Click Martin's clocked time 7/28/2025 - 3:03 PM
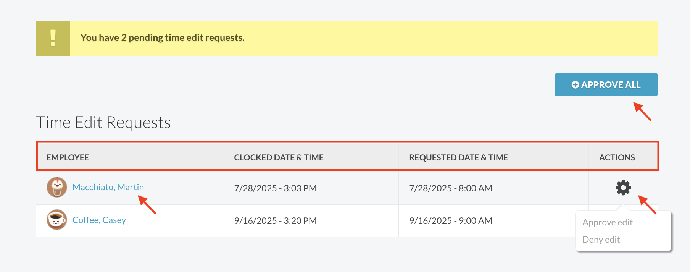 pyautogui.click(x=275, y=188)
